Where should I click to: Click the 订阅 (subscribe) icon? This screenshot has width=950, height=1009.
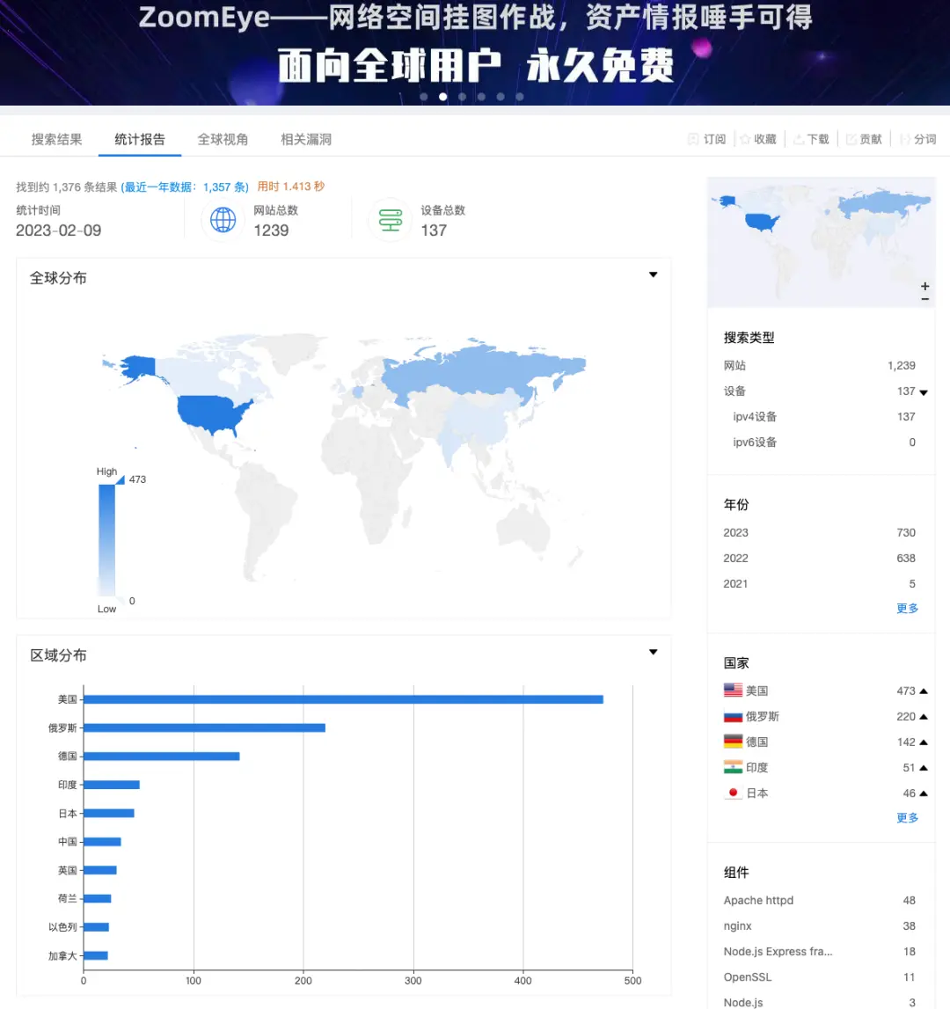(695, 139)
